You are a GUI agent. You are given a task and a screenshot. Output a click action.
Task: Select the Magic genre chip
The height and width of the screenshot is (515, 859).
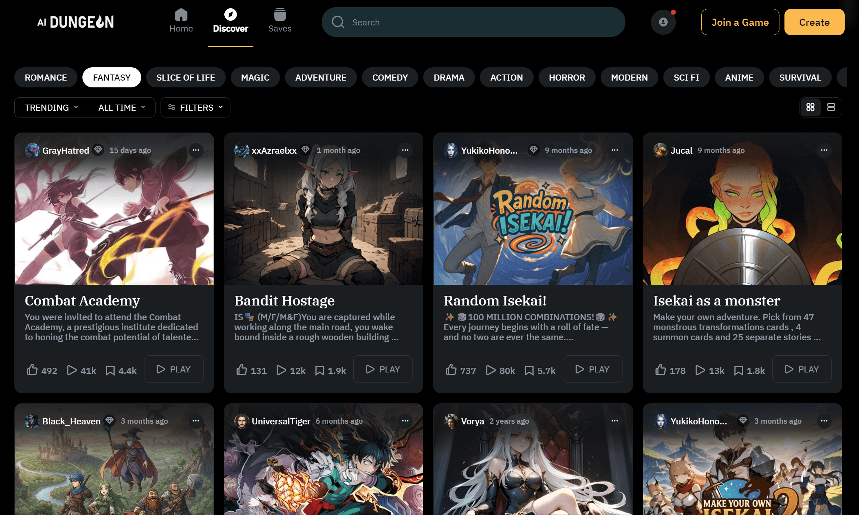coord(255,77)
